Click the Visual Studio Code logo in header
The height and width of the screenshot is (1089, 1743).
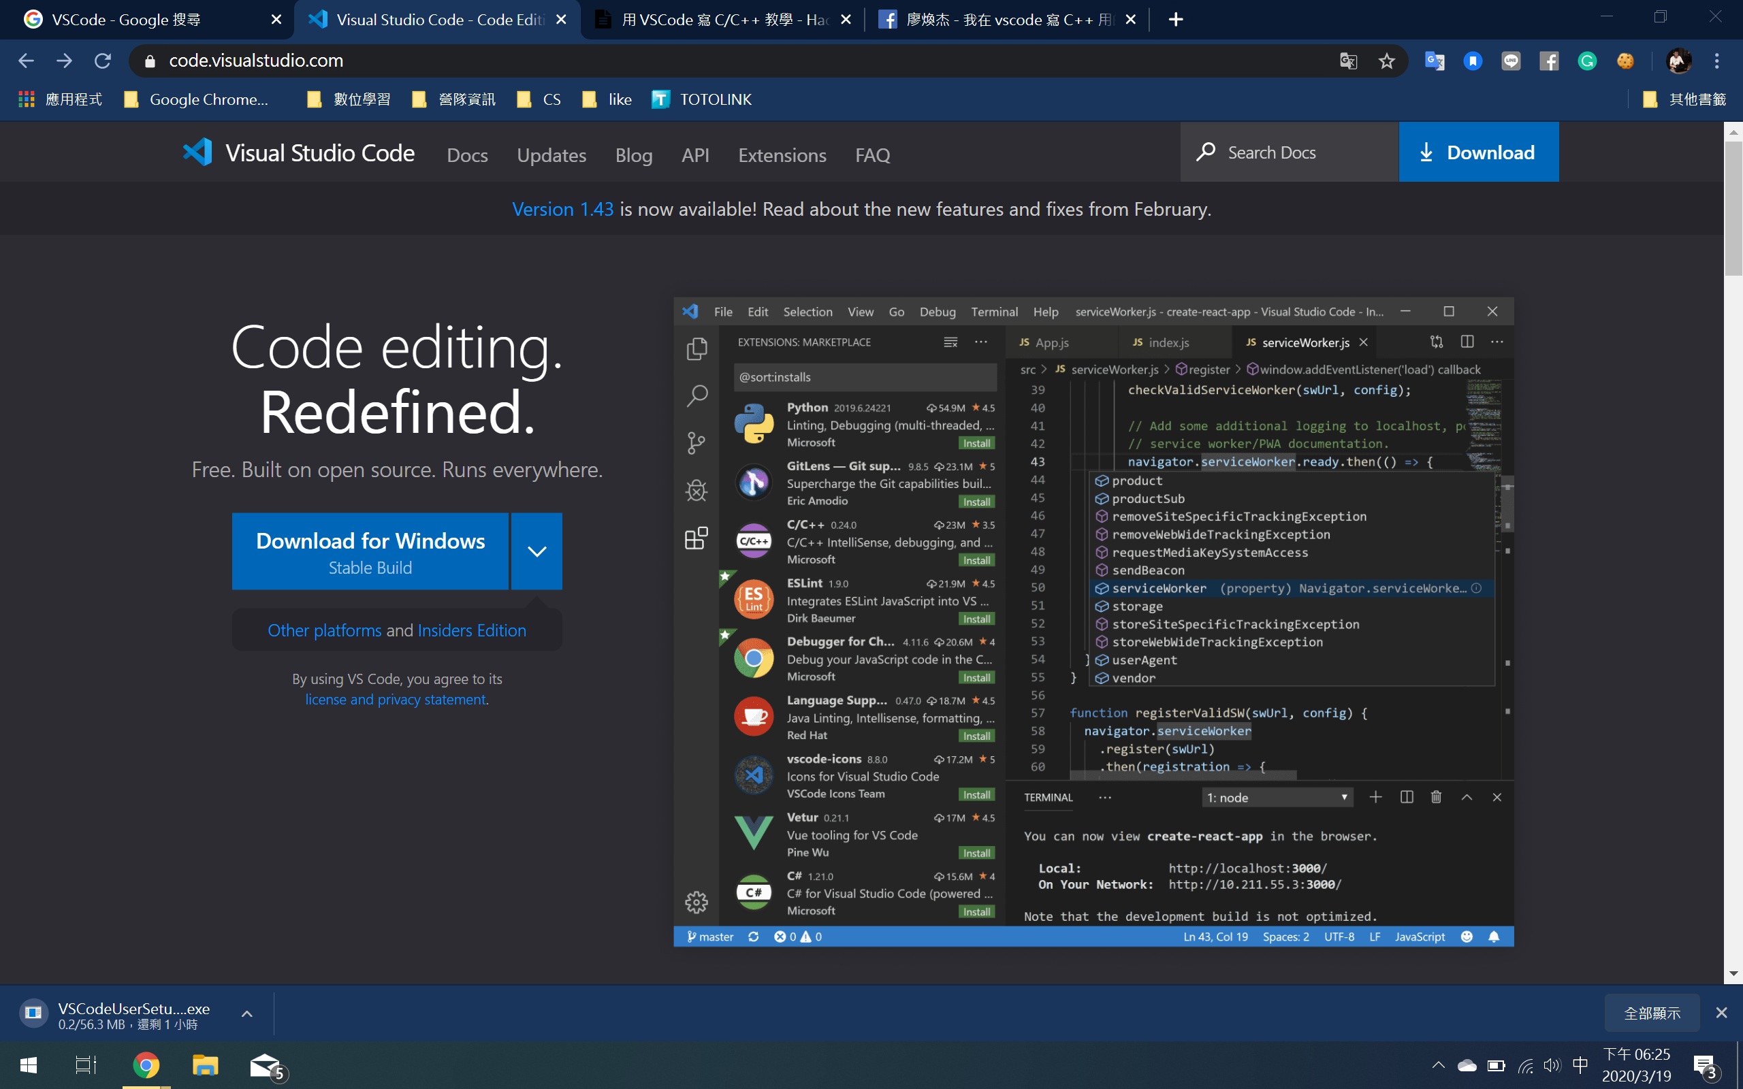pyautogui.click(x=298, y=152)
